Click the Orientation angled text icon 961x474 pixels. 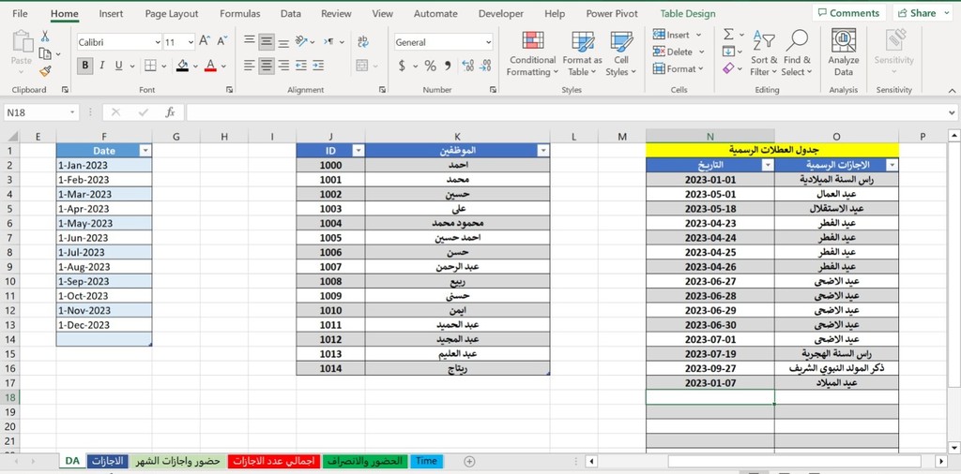[x=301, y=41]
